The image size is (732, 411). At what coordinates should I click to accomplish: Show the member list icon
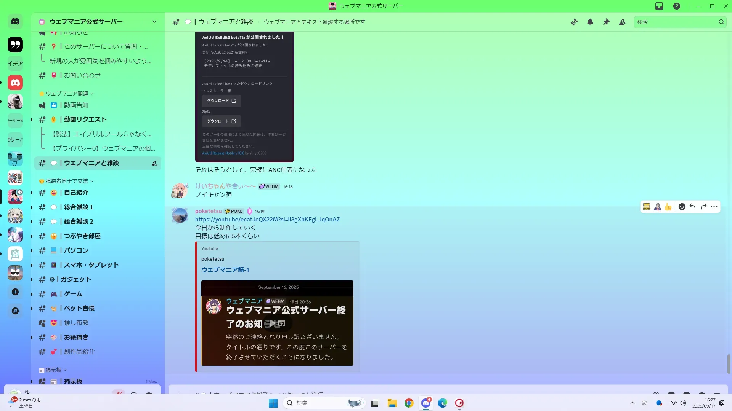(x=622, y=22)
